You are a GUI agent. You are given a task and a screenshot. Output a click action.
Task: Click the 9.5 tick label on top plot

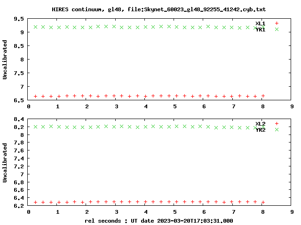tap(19, 19)
